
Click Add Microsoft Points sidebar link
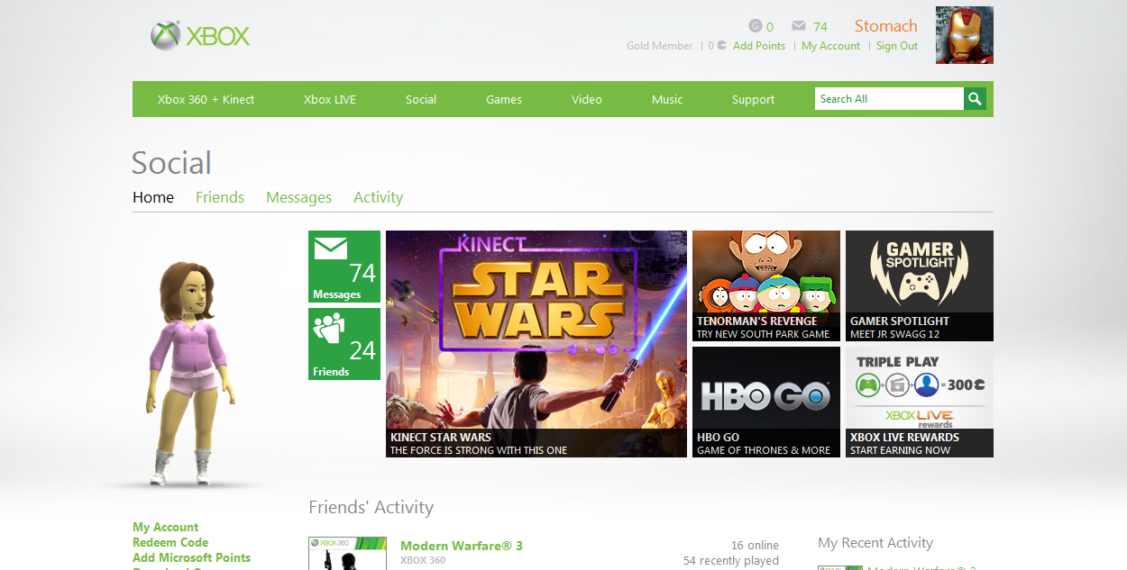coord(192,558)
